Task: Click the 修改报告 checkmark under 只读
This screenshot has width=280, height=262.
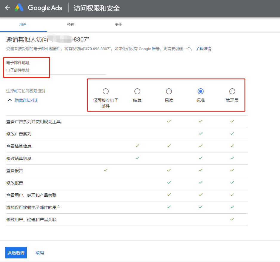Action: [169, 182]
